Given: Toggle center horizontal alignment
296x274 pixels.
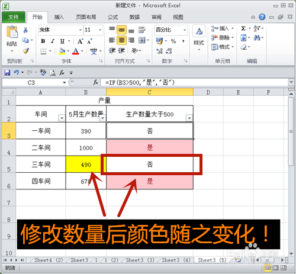Looking at the screenshot, I should (x=121, y=40).
